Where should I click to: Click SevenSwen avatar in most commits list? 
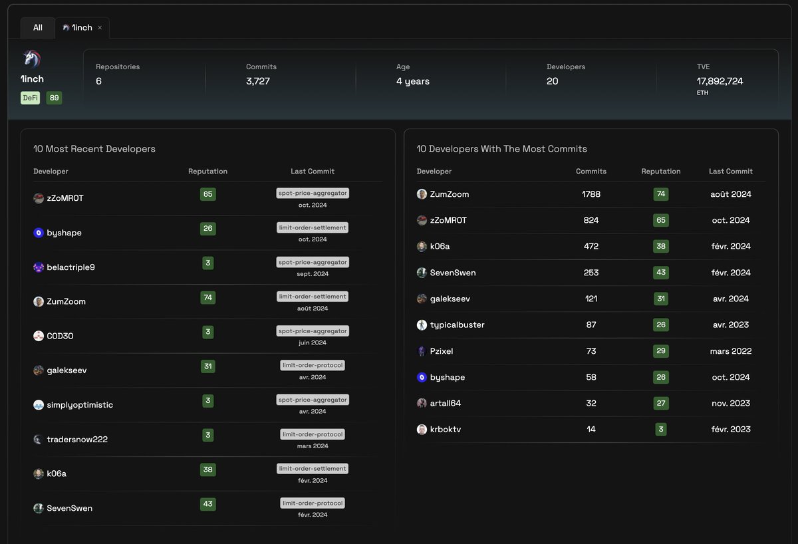(x=422, y=273)
